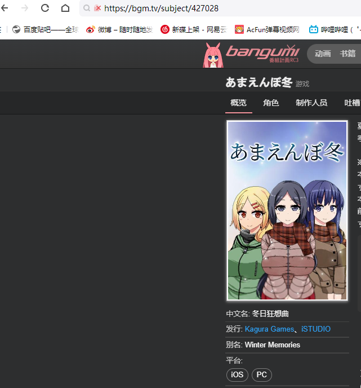The image size is (361, 388).
Task: Click the search magnifier in address bar
Action: (87, 8)
